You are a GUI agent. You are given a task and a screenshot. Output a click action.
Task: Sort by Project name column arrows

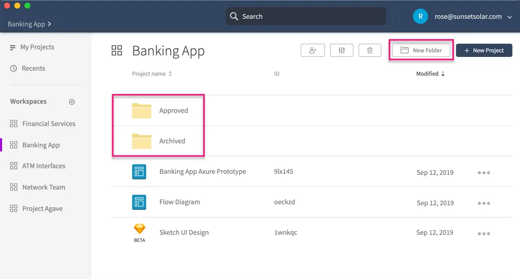pos(170,74)
